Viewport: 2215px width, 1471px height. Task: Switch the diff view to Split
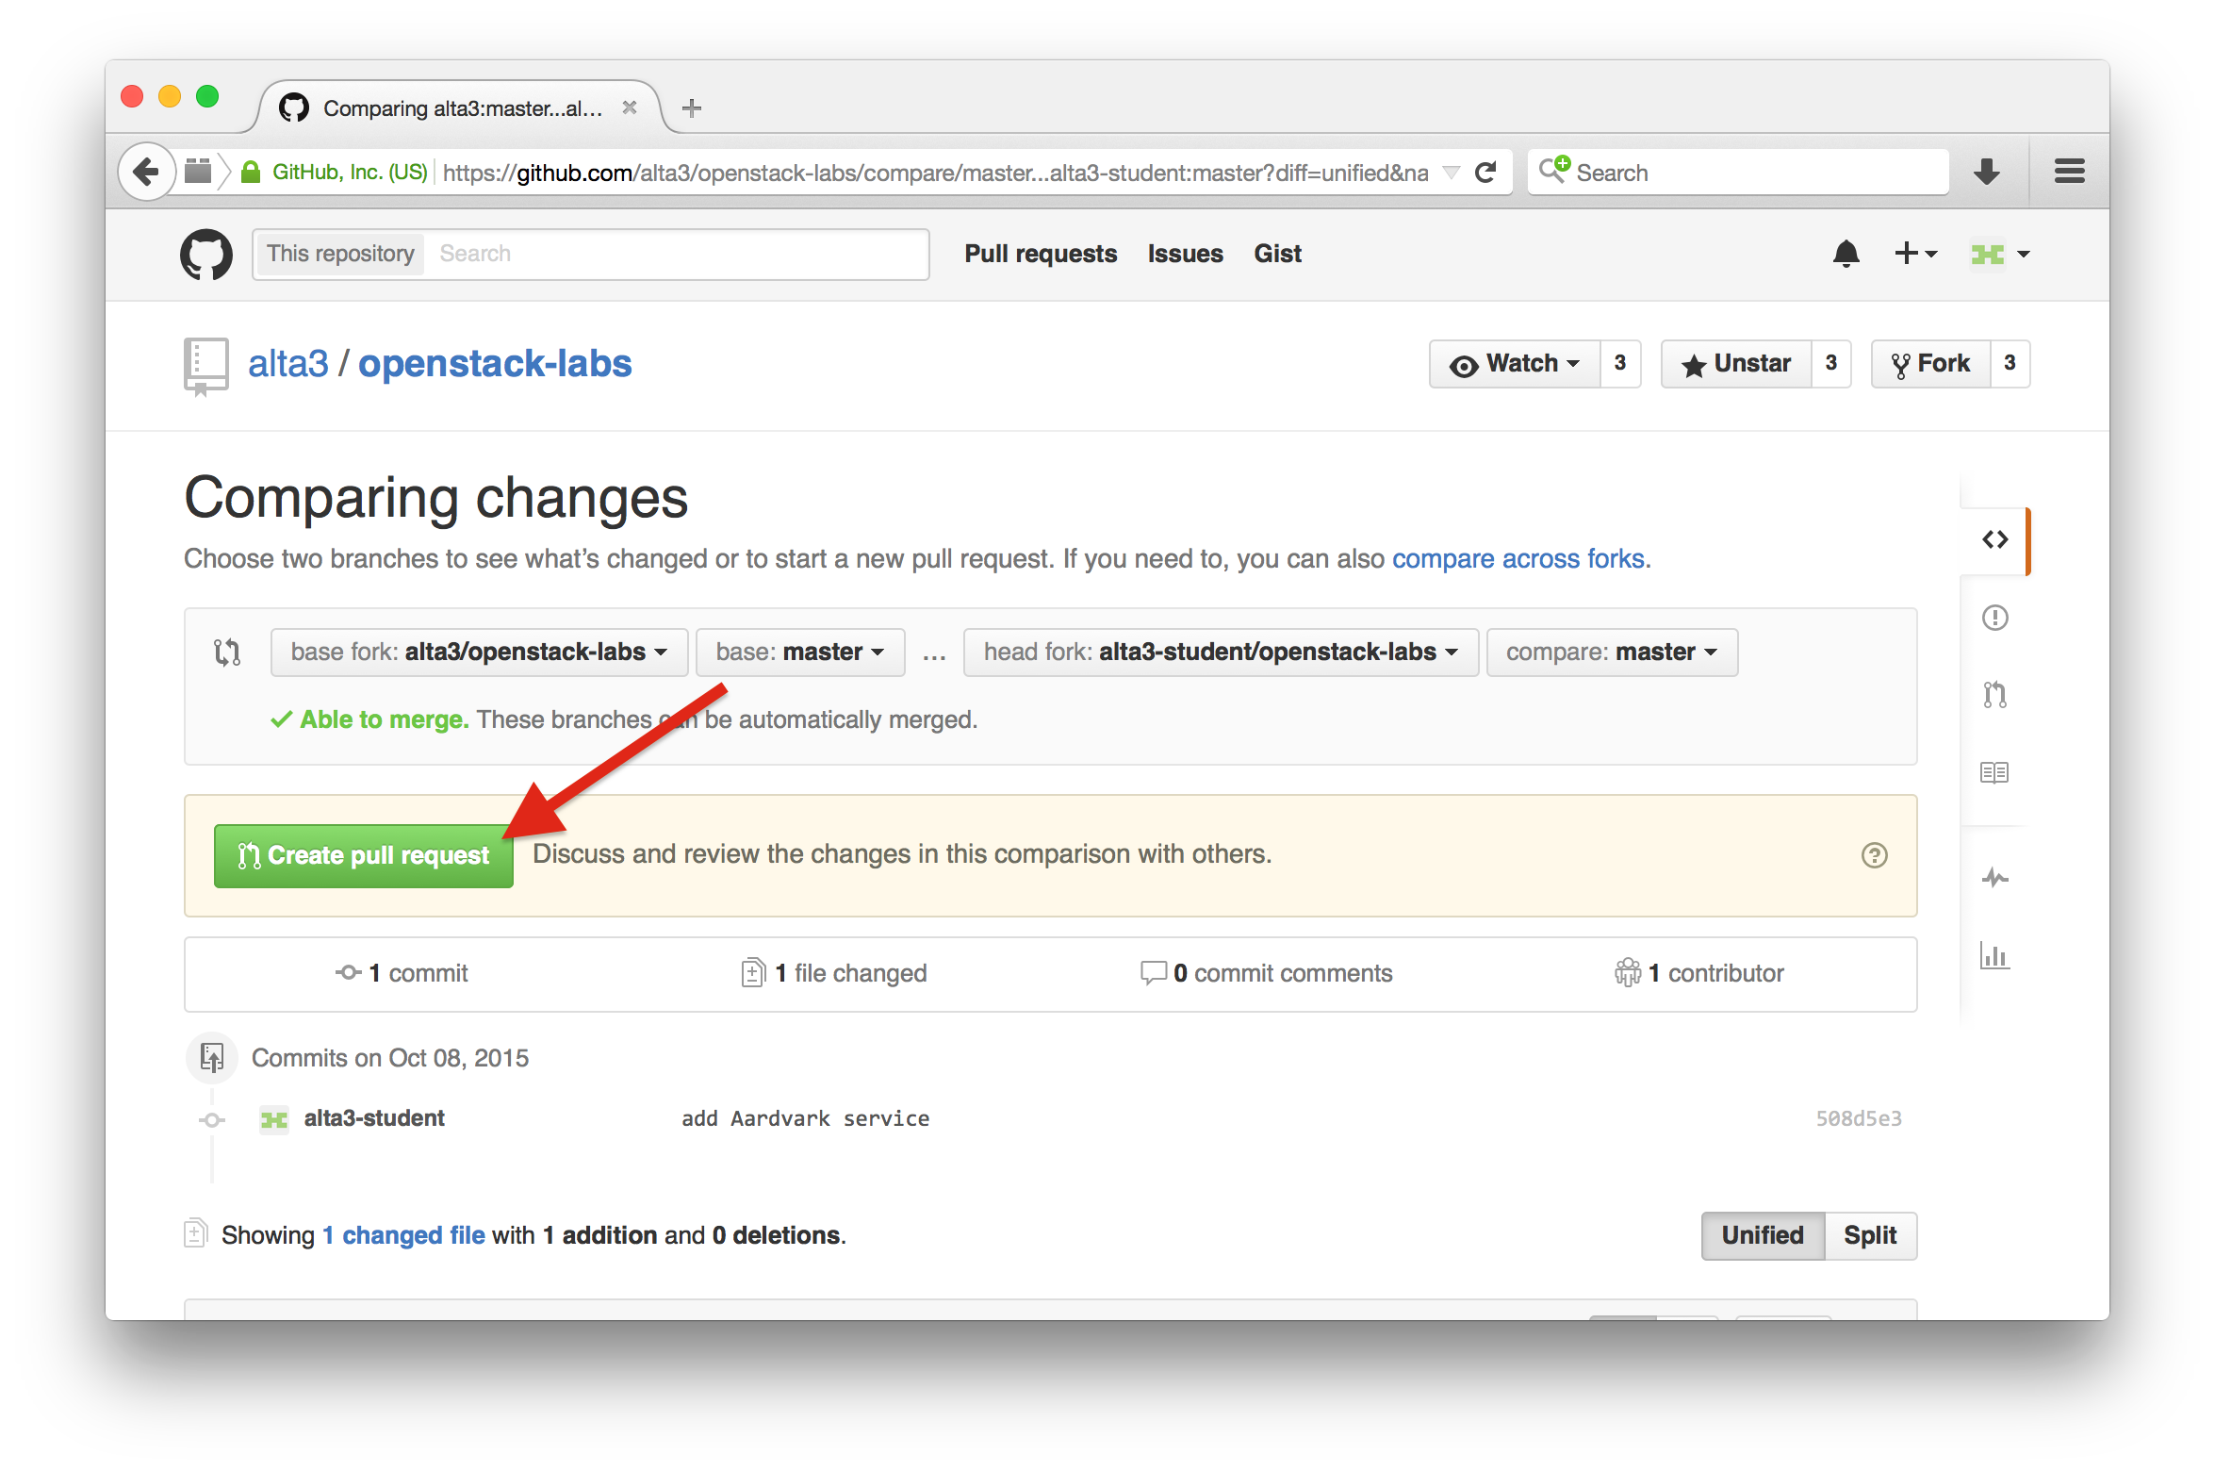(x=1870, y=1235)
